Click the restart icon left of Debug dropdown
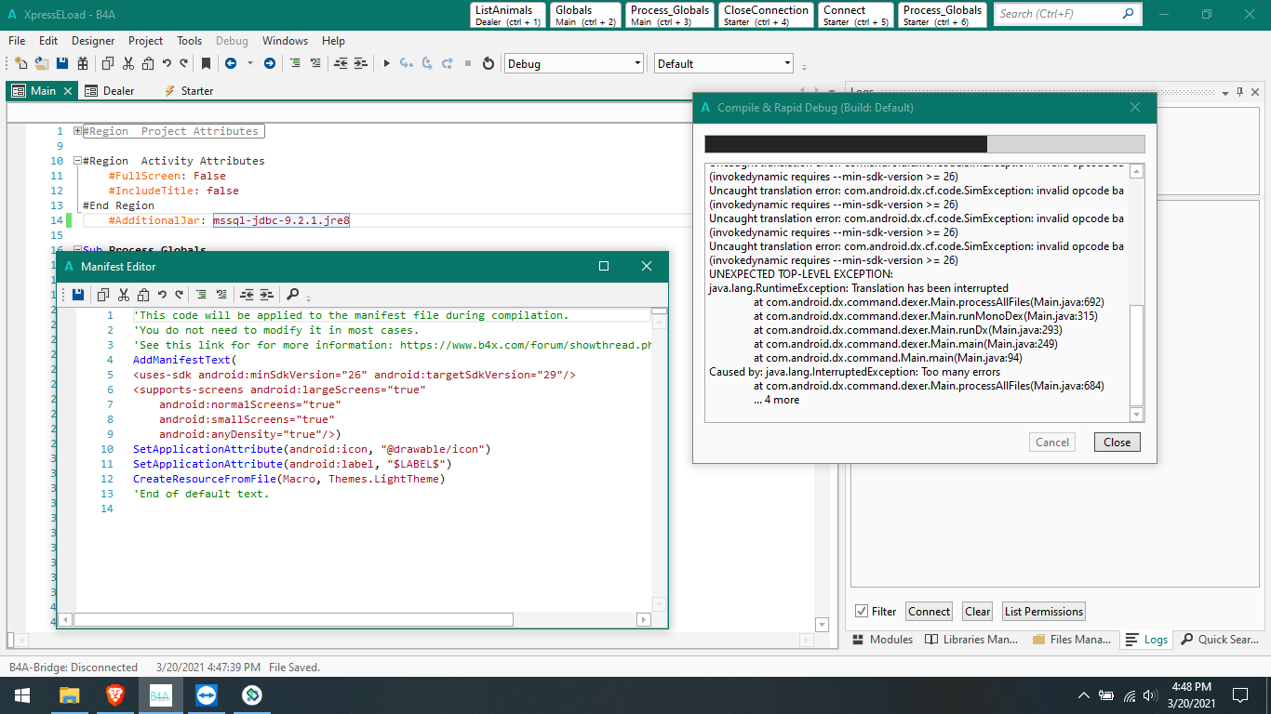This screenshot has height=714, width=1271. pyautogui.click(x=488, y=64)
